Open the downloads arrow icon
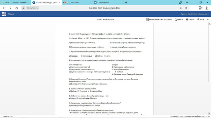 pos(207,8)
